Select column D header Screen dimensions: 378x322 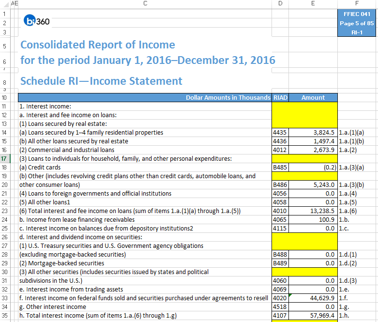pos(280,4)
